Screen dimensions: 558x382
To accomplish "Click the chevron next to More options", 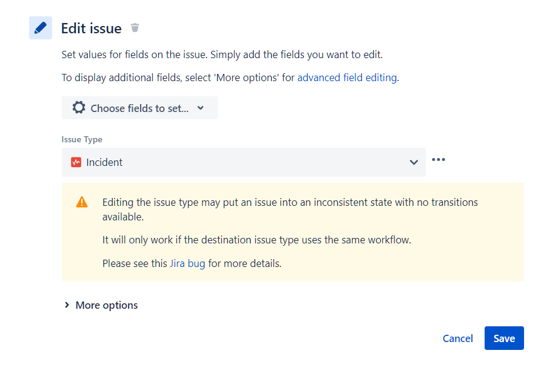I will click(67, 305).
